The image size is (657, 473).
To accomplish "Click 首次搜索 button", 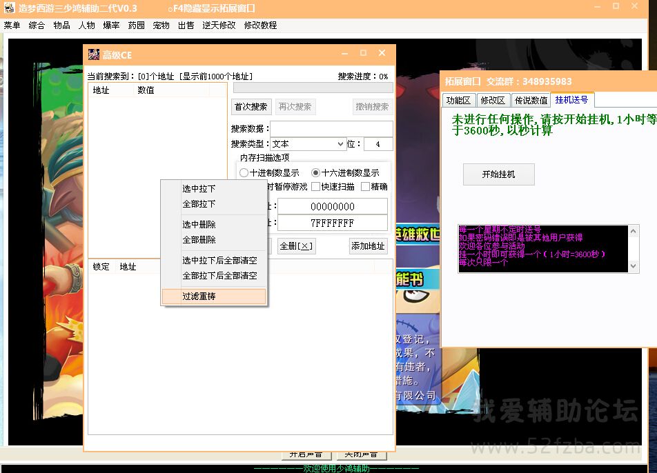I will (x=251, y=107).
